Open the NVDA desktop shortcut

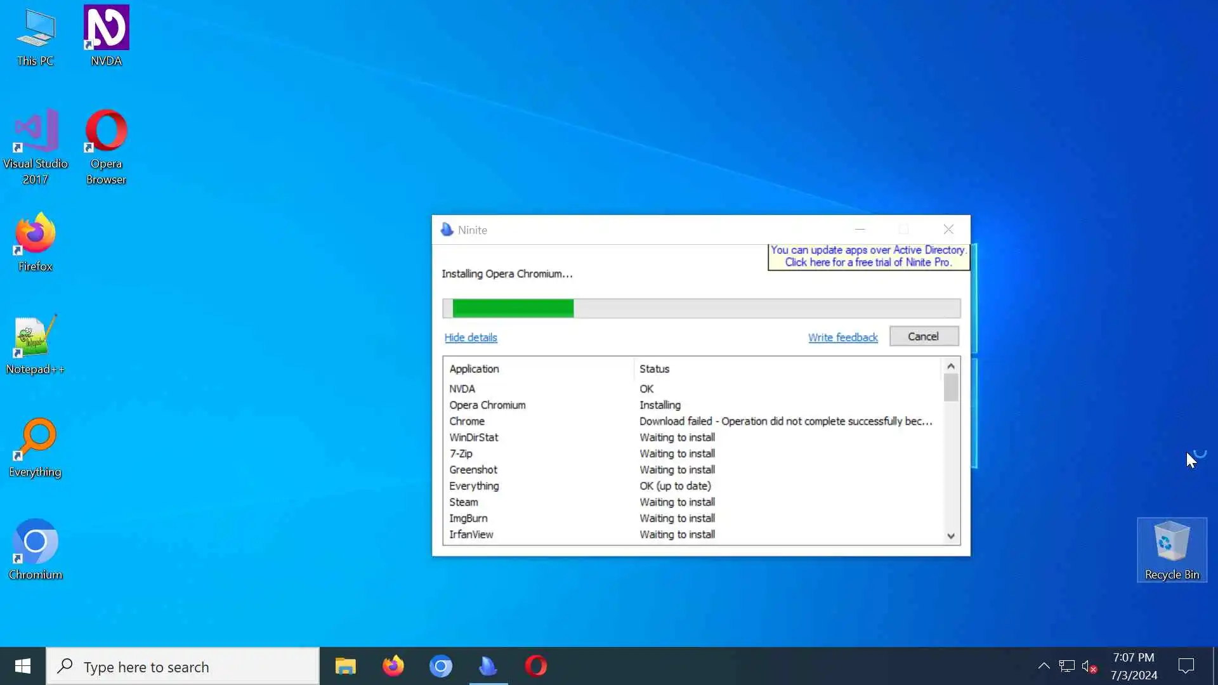pyautogui.click(x=106, y=29)
